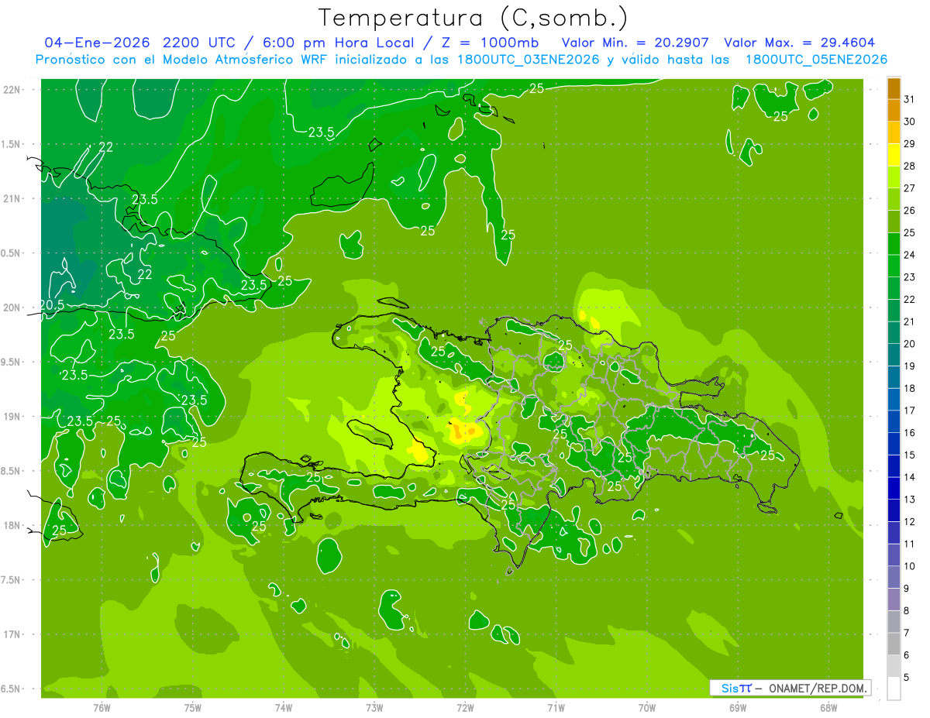Click the truncated latitude label "0.5N"
Viewport: 930px width, 718px height.
click(x=12, y=253)
